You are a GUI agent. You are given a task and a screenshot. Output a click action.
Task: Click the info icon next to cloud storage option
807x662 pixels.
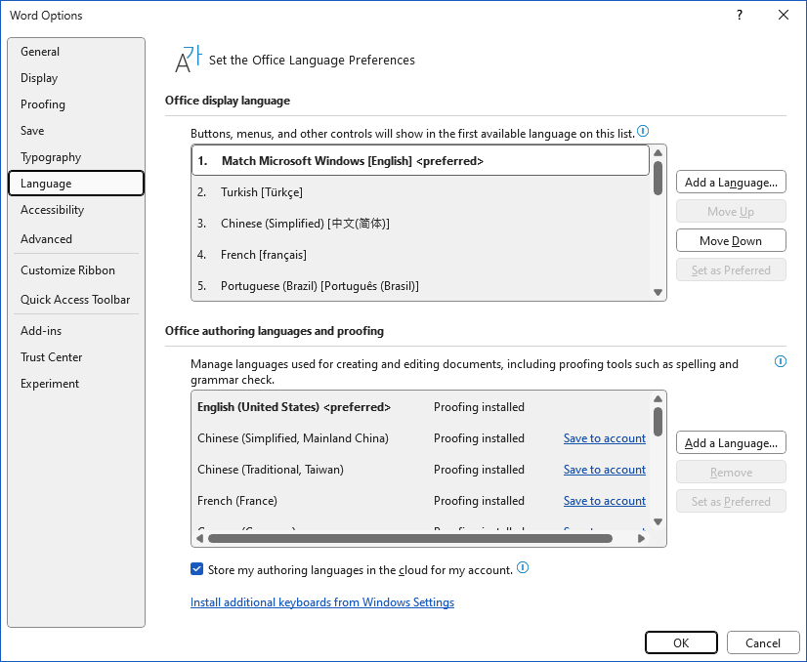(523, 568)
